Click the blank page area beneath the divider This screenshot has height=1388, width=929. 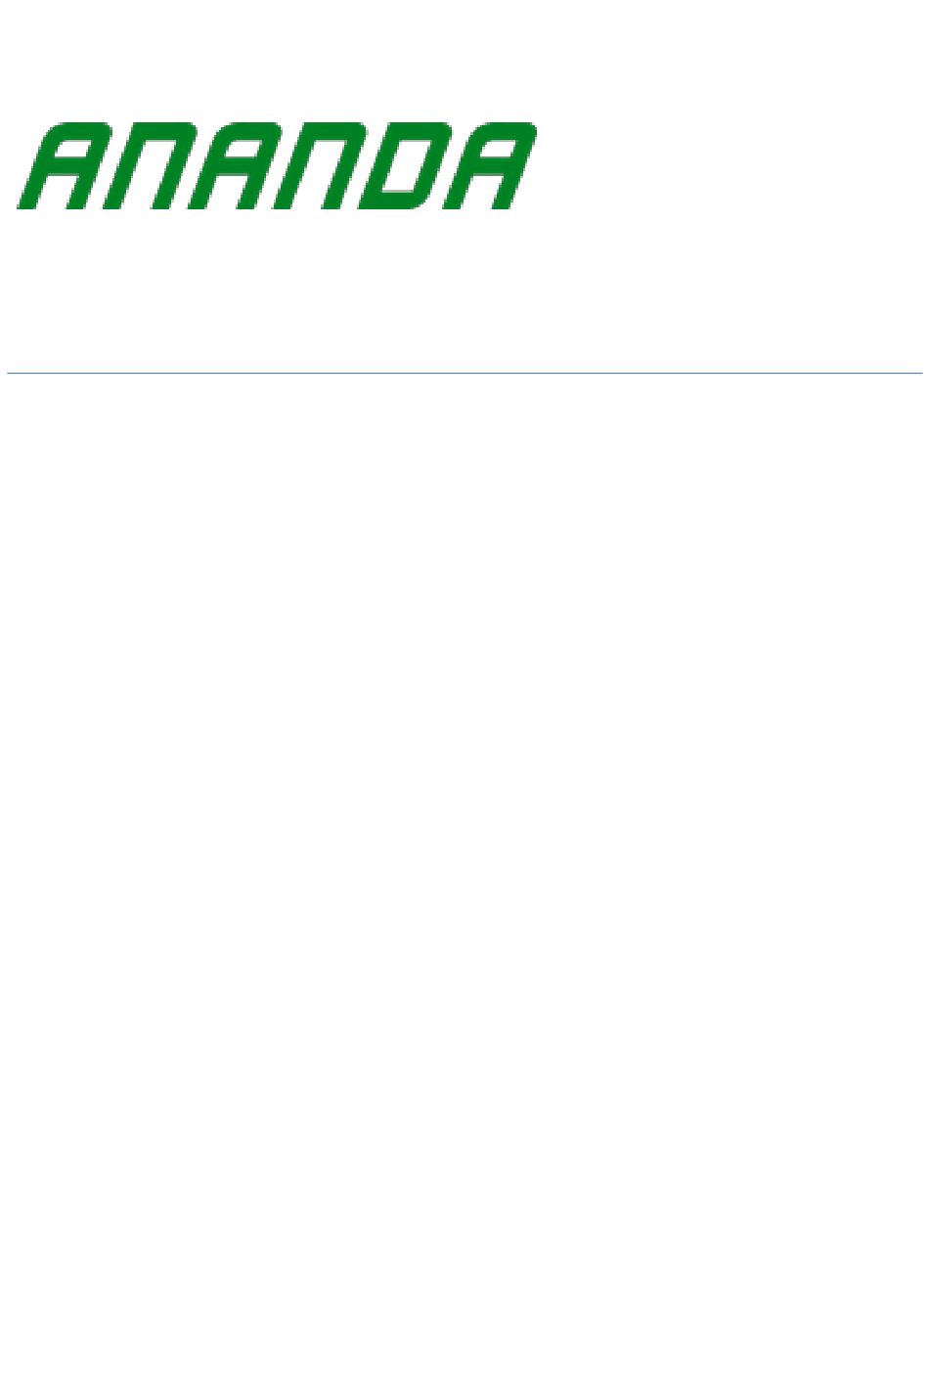pos(464,783)
